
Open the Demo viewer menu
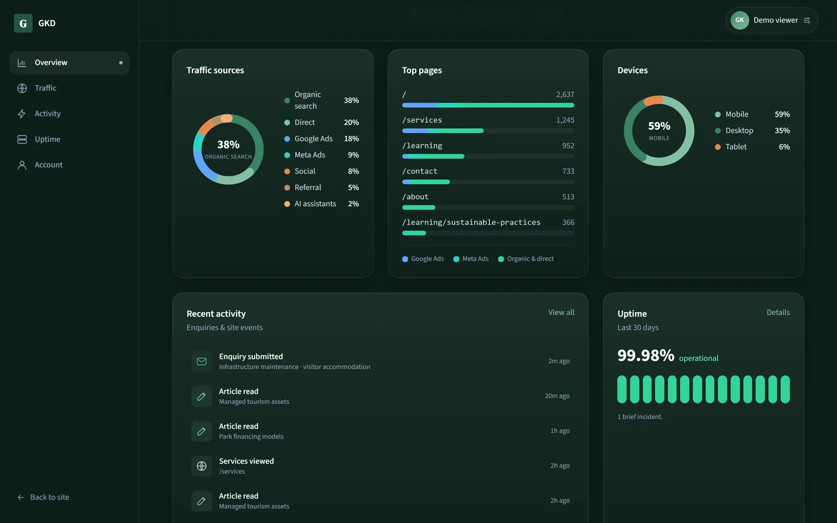click(x=772, y=20)
